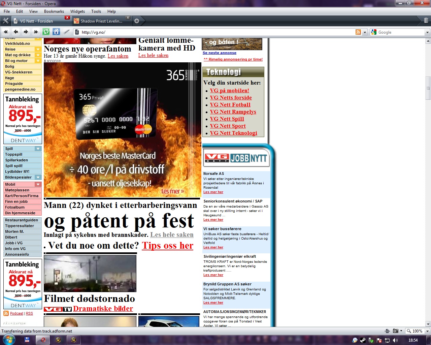The image size is (431, 345).
Task: Toggle fit-to-width icon in status bar
Action: (x=388, y=331)
